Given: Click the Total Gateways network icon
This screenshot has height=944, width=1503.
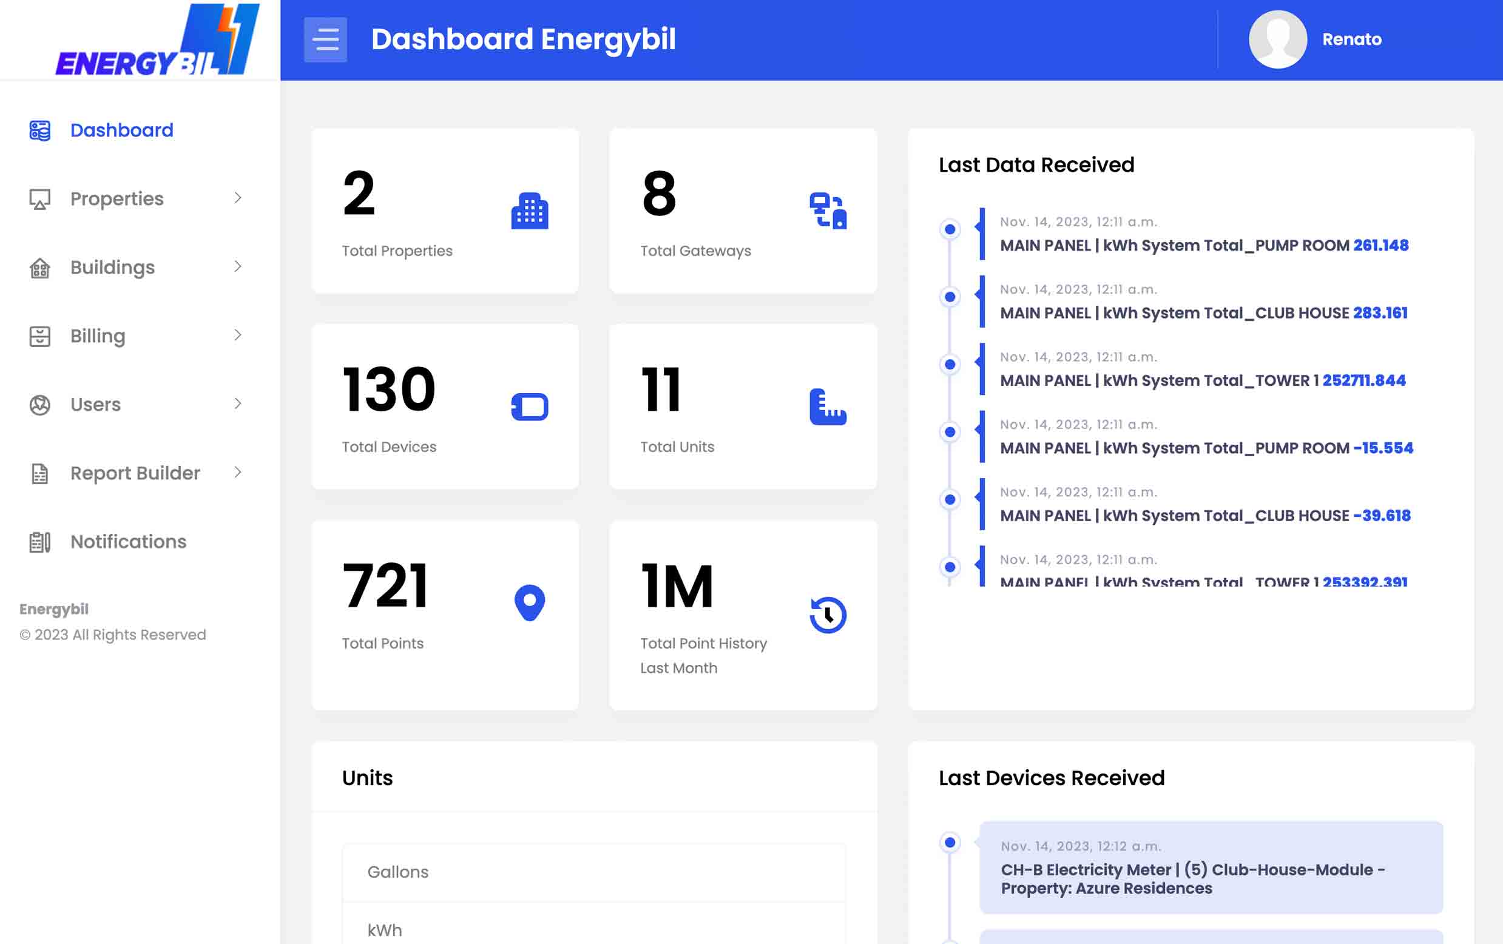Looking at the screenshot, I should [x=828, y=211].
